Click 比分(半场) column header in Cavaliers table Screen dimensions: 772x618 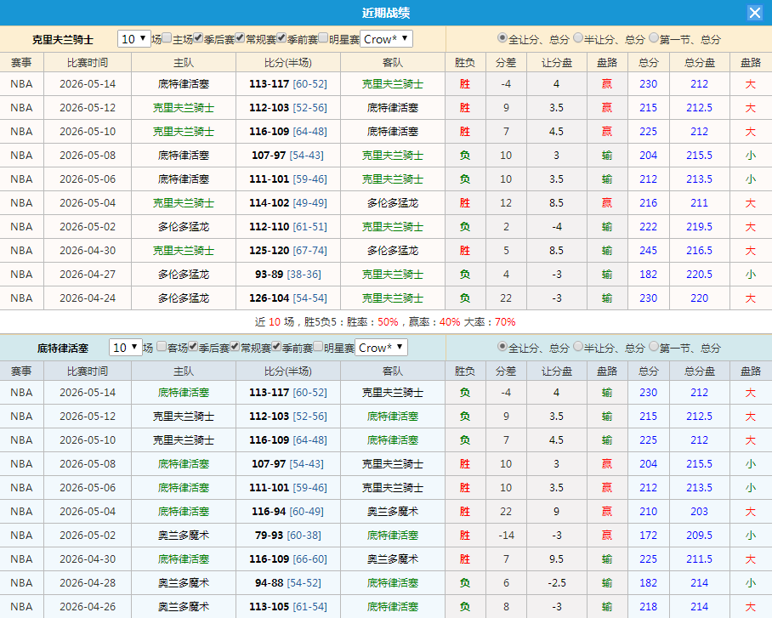(x=288, y=63)
